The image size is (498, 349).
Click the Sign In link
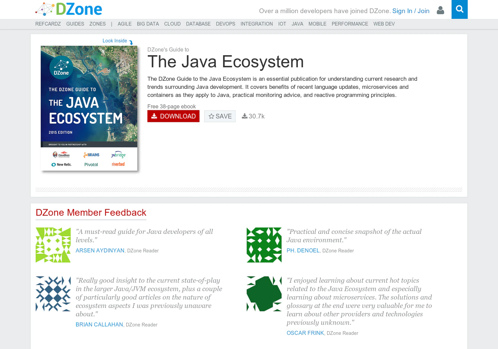tap(402, 11)
